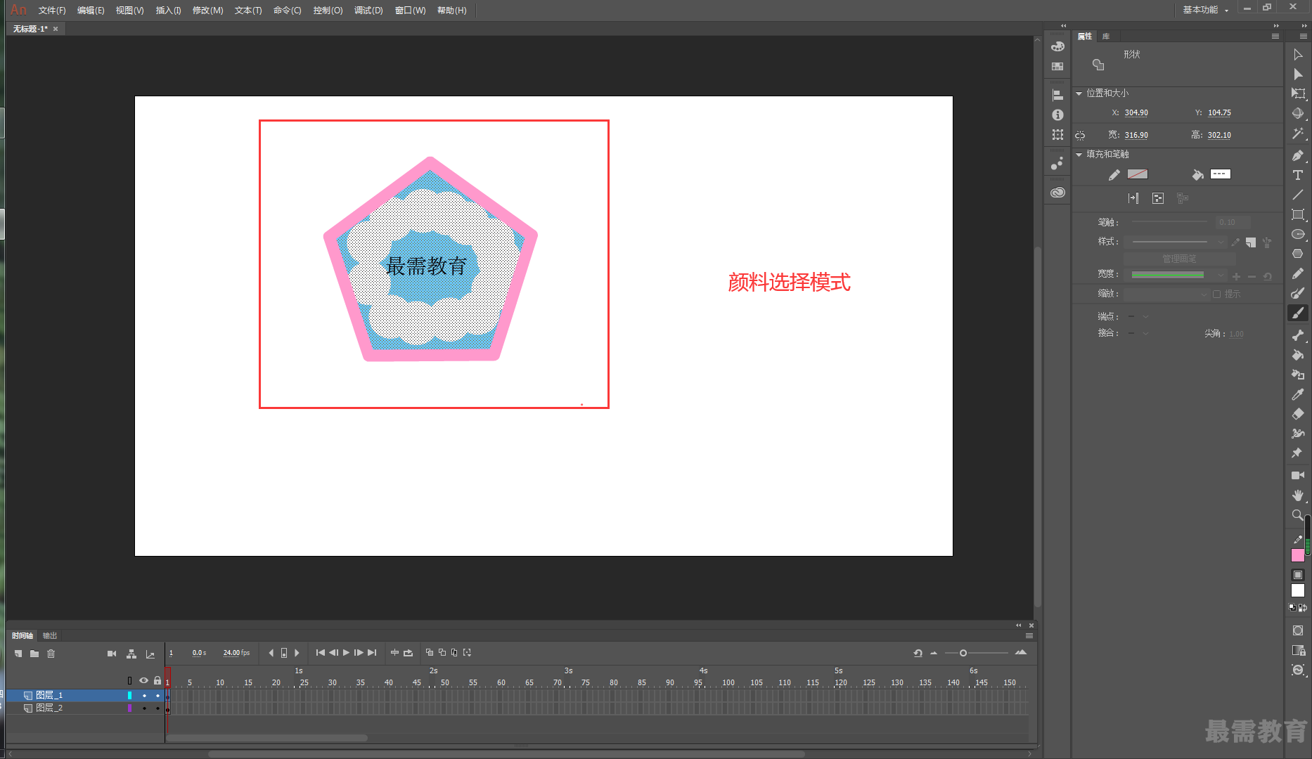
Task: Open the 窗口(W) menu
Action: point(411,11)
